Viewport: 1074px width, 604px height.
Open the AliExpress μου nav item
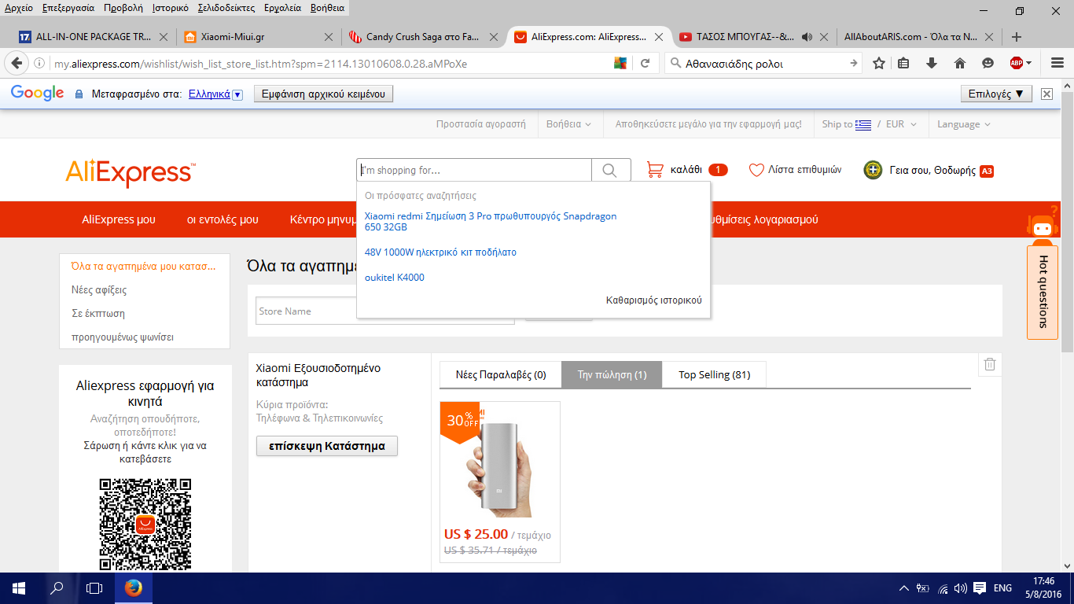point(119,219)
